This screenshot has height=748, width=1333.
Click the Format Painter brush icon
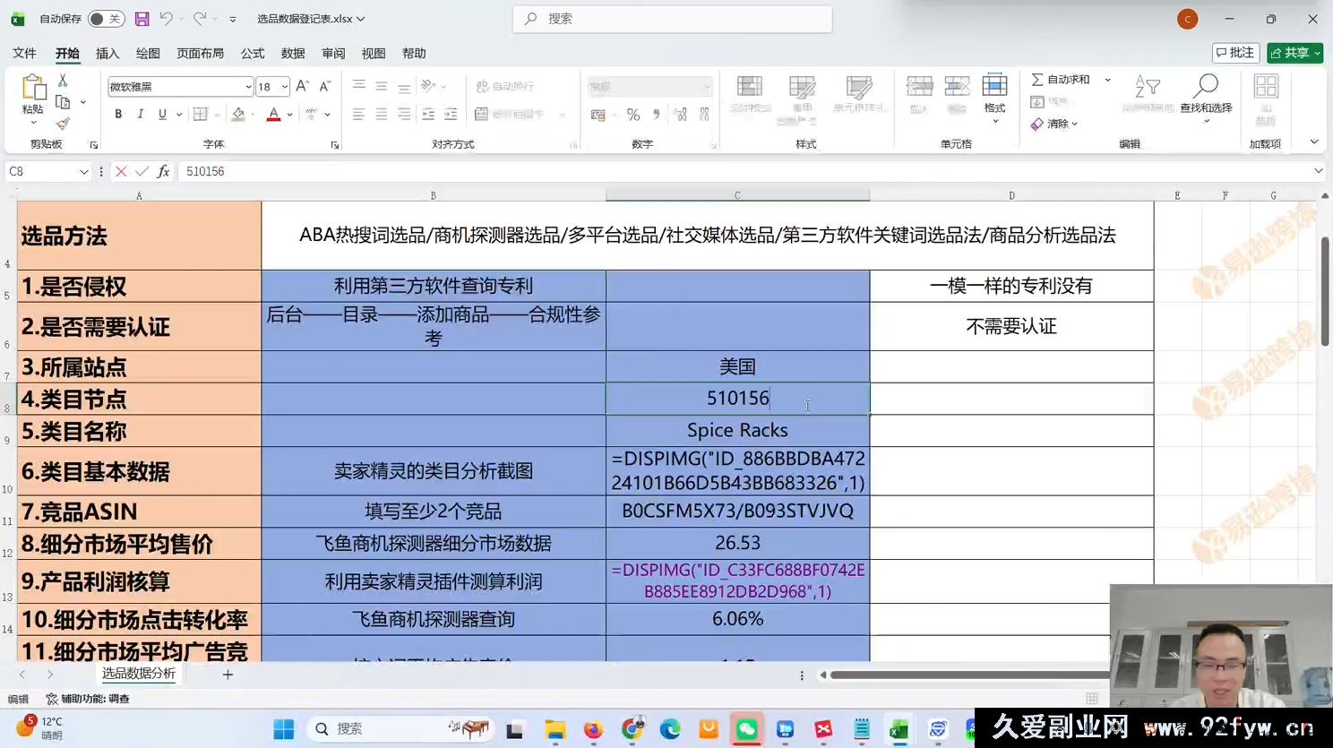click(x=61, y=124)
